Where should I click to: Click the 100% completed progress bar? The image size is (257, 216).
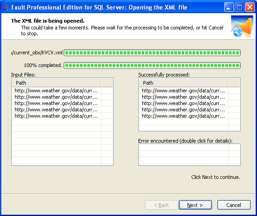[x=152, y=65]
